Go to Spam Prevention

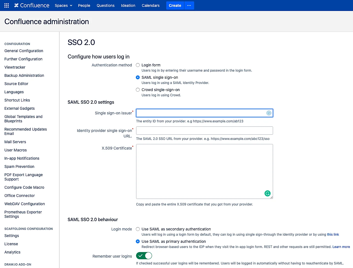click(19, 167)
